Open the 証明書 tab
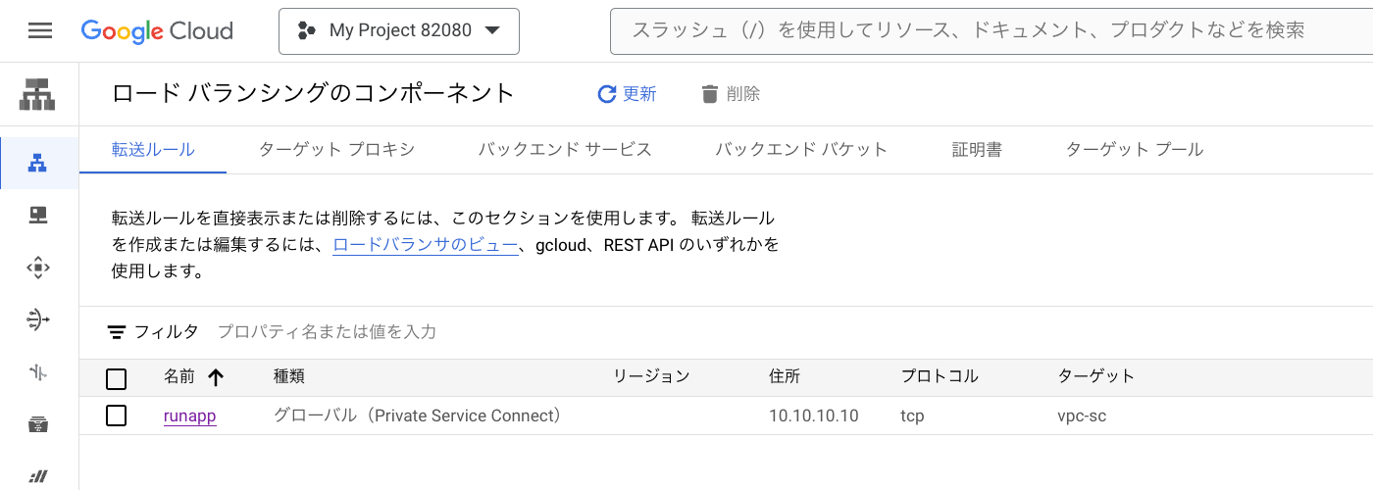The height and width of the screenshot is (490, 1373). point(977,150)
